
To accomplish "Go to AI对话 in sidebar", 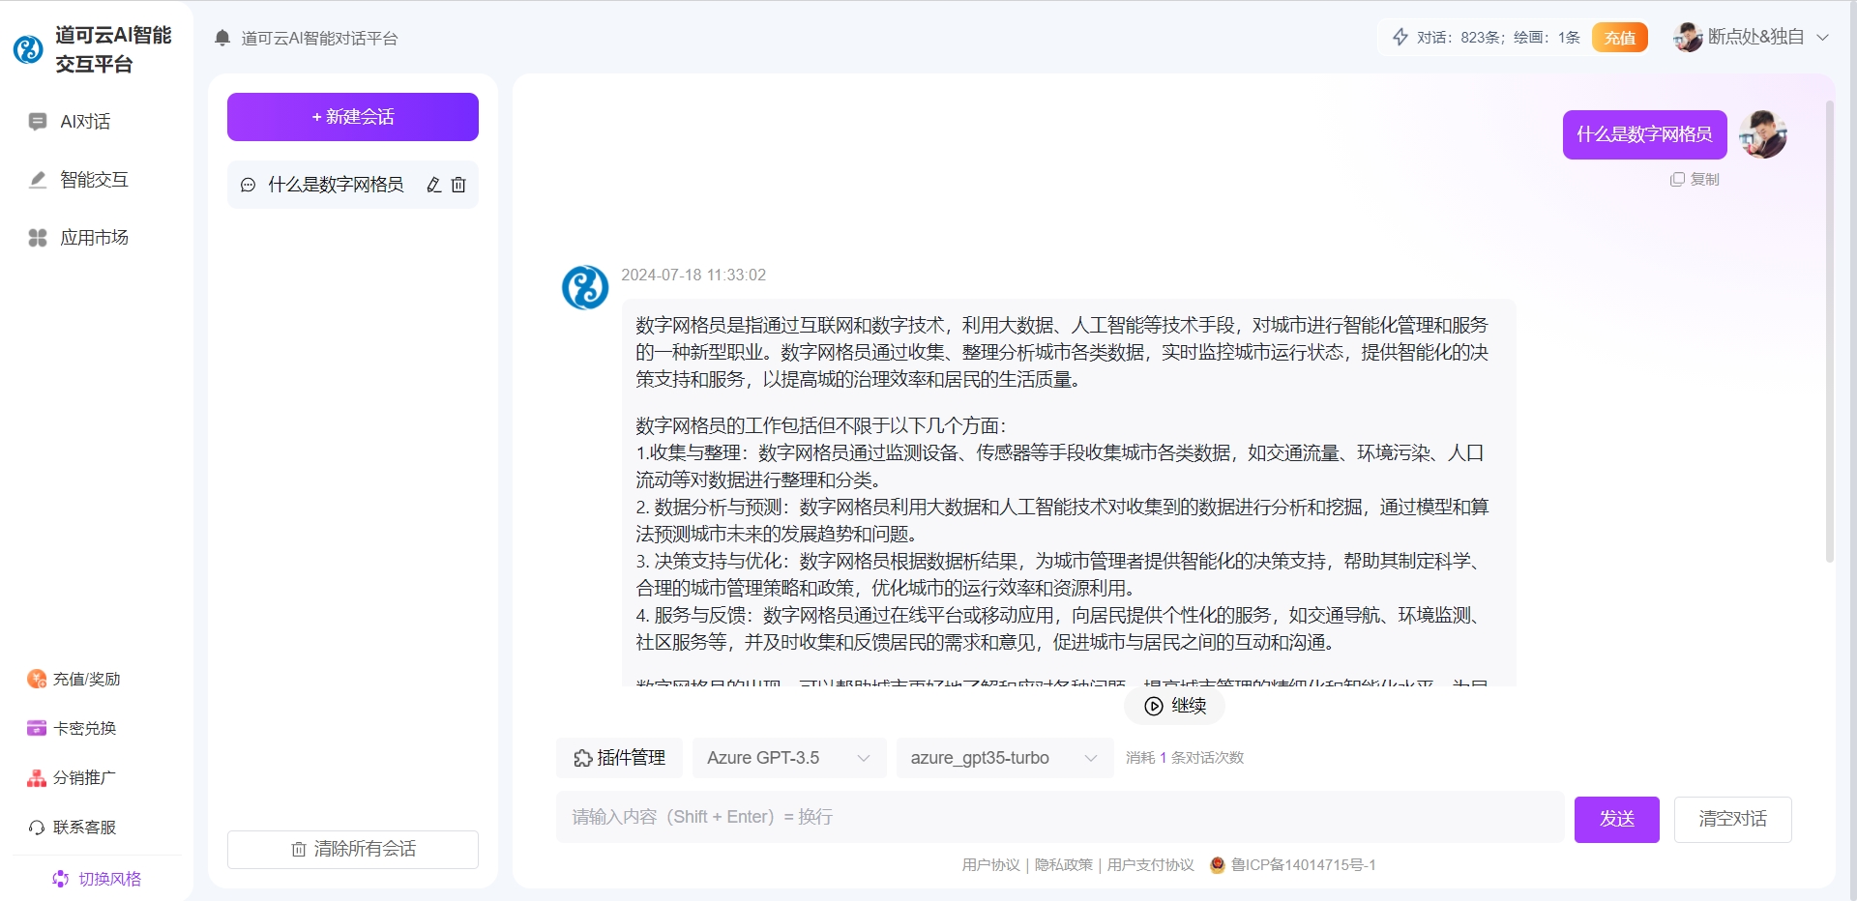I will [84, 122].
